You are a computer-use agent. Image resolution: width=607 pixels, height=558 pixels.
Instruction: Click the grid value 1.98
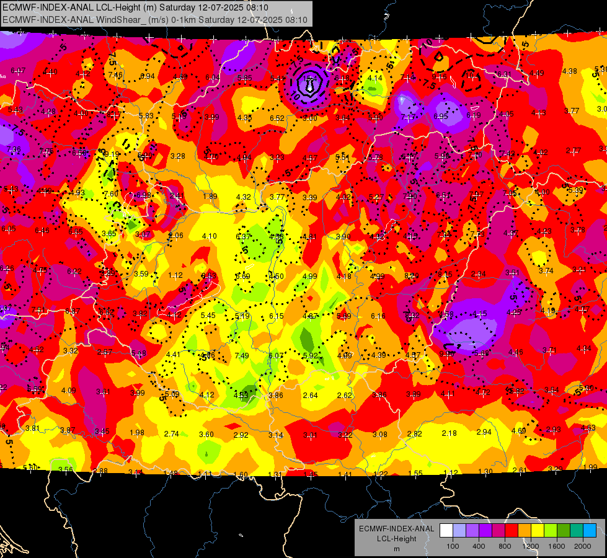click(x=137, y=433)
